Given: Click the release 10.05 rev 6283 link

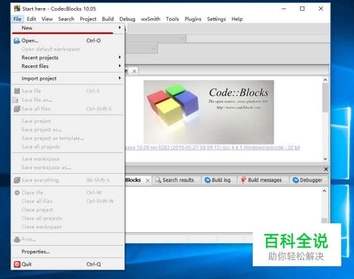Looking at the screenshot, I should point(212,148).
